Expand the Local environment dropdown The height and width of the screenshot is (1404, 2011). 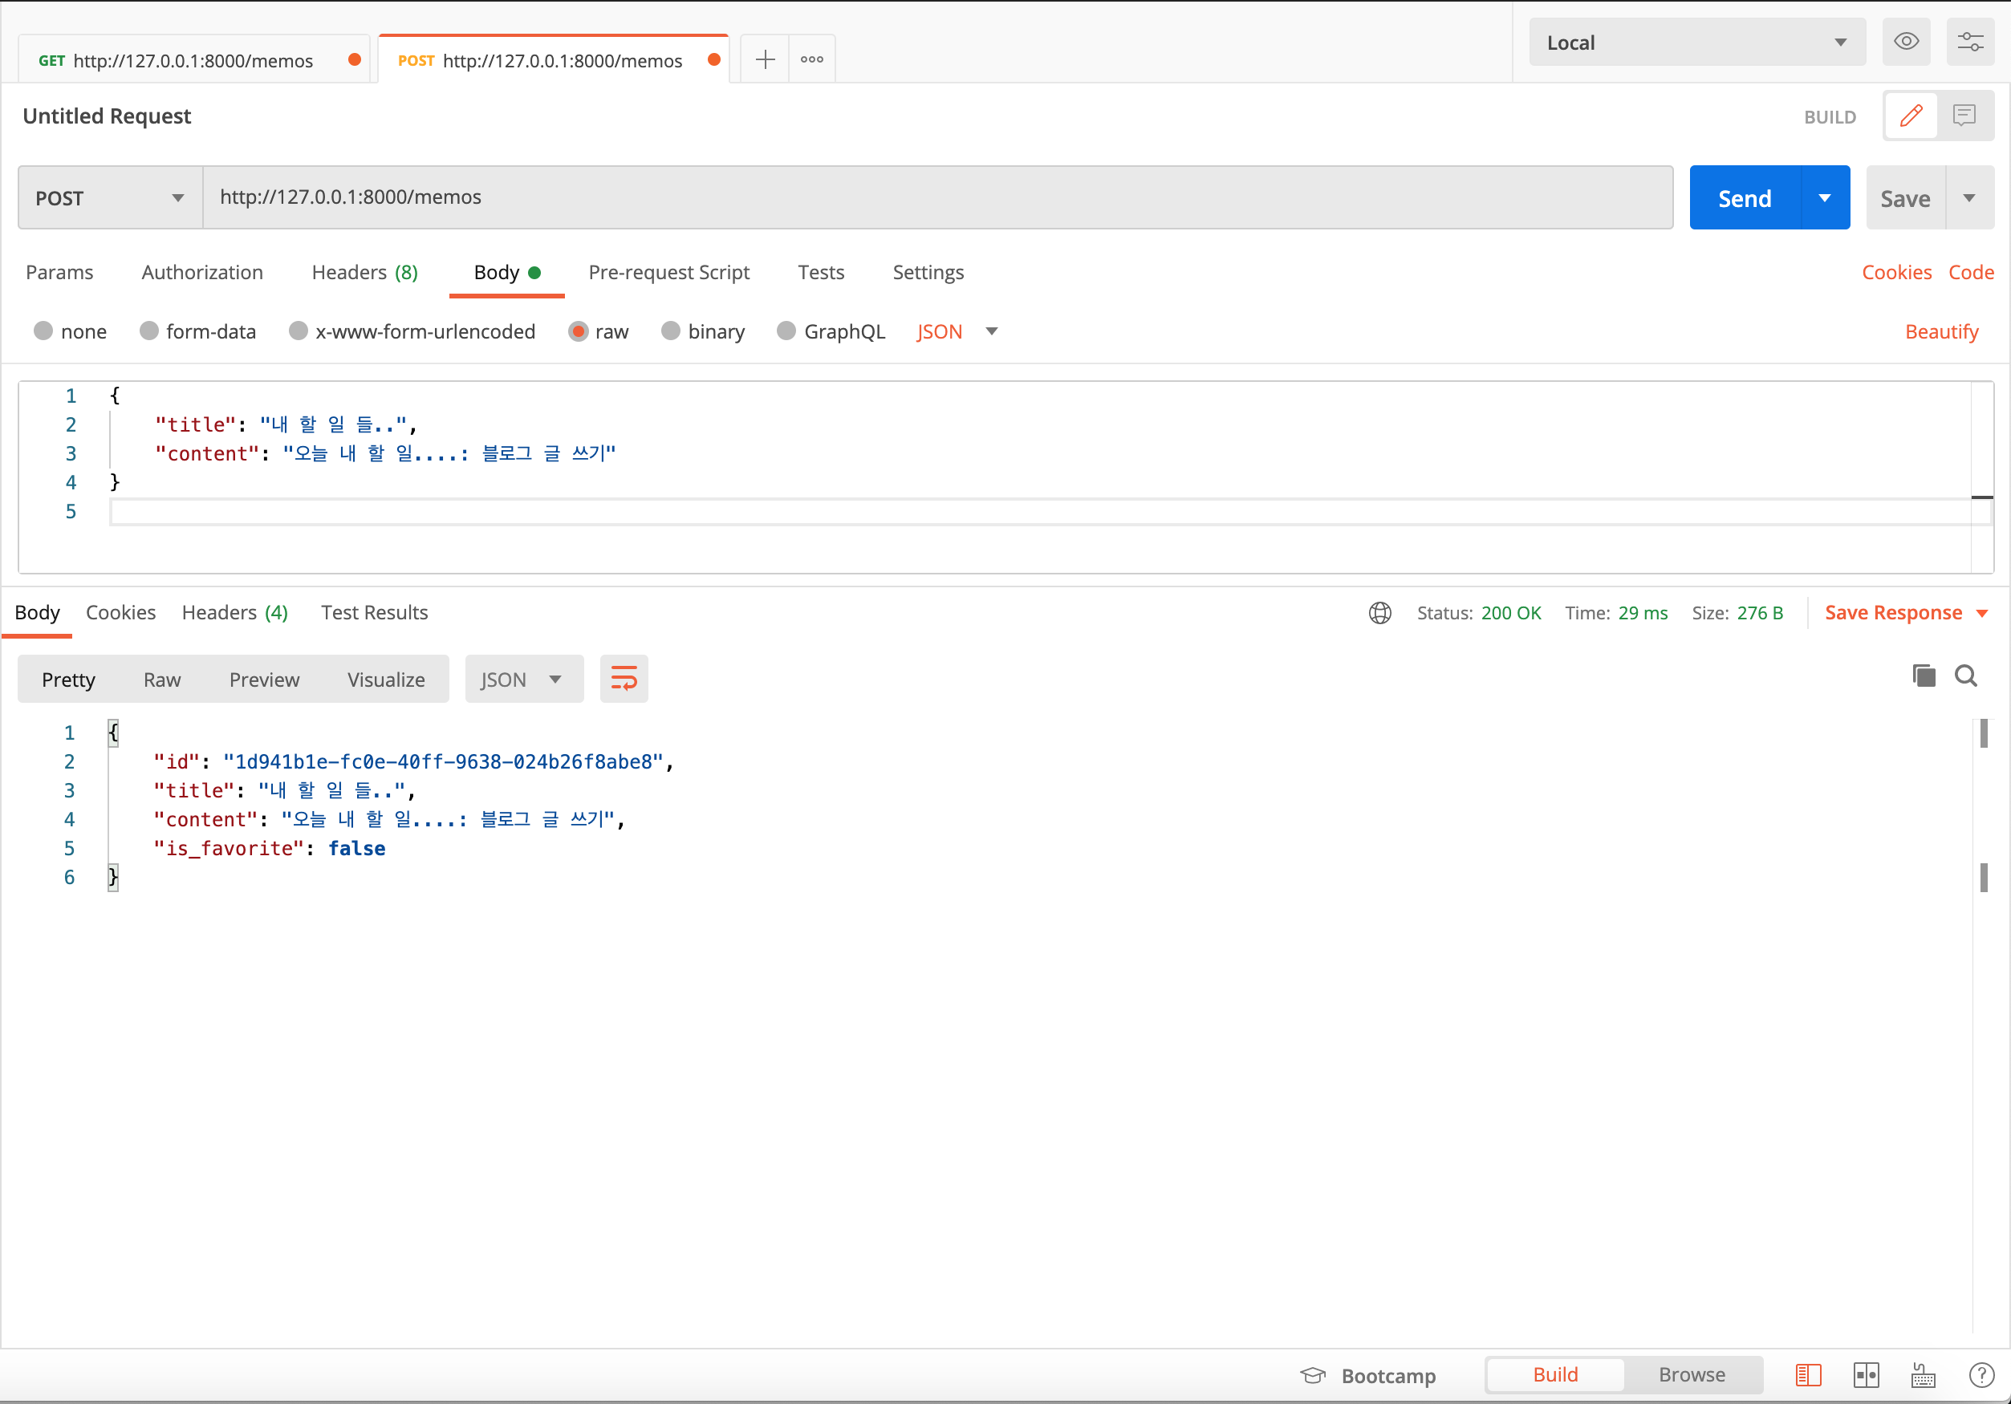1696,42
